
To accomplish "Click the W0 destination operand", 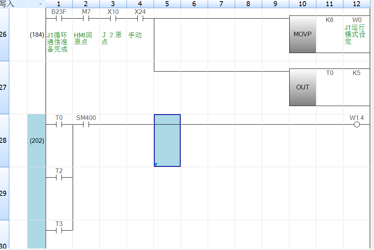I will coord(356,20).
